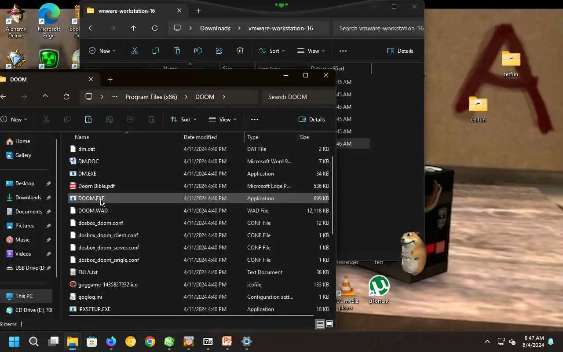Select dosbox_doom_server.conf file
The height and width of the screenshot is (352, 563).
pyautogui.click(x=198, y=248)
